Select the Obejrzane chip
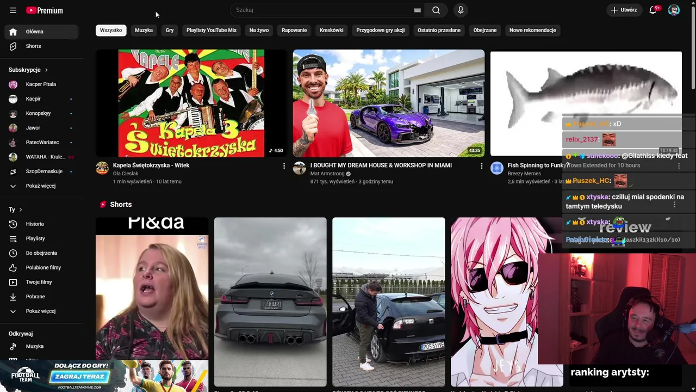The width and height of the screenshot is (696, 392). click(485, 30)
